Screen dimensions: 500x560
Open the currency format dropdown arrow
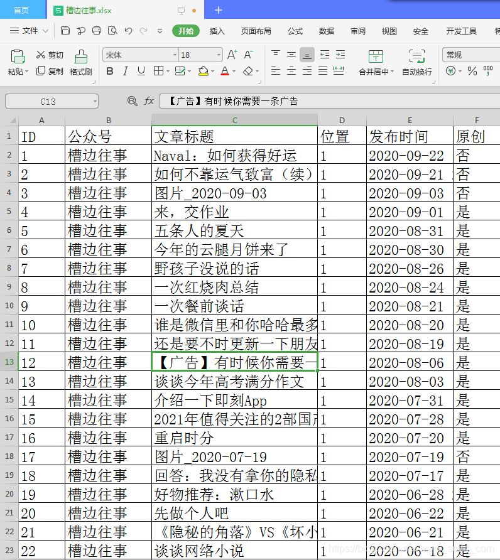[460, 72]
